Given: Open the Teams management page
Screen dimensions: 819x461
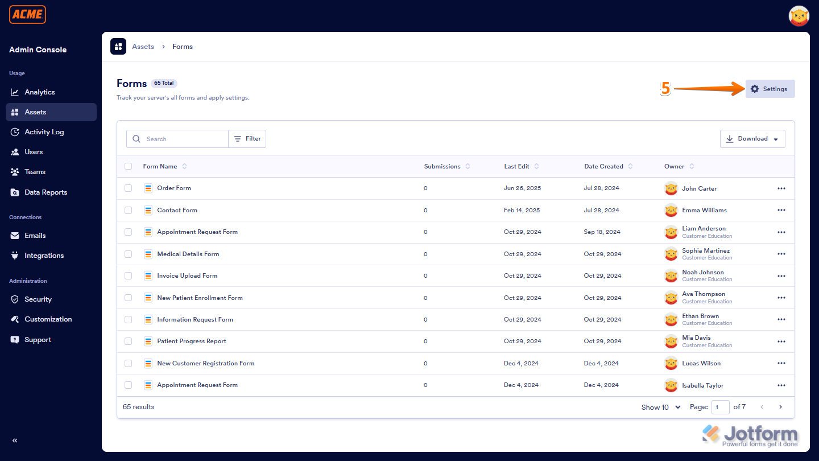Looking at the screenshot, I should [x=35, y=171].
